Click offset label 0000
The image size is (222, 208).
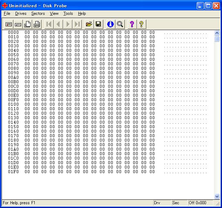13,32
